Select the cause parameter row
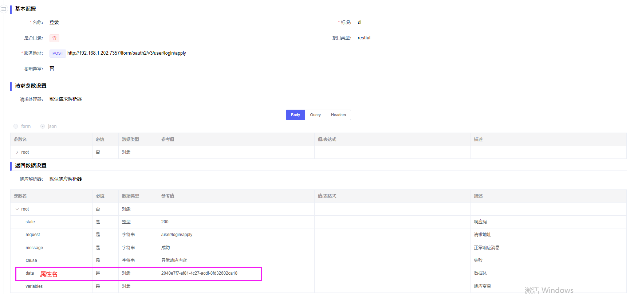This screenshot has height=294, width=630. click(x=31, y=260)
